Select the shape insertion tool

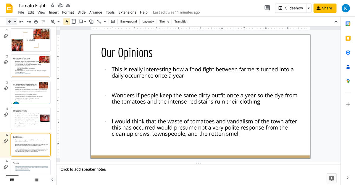91,21
